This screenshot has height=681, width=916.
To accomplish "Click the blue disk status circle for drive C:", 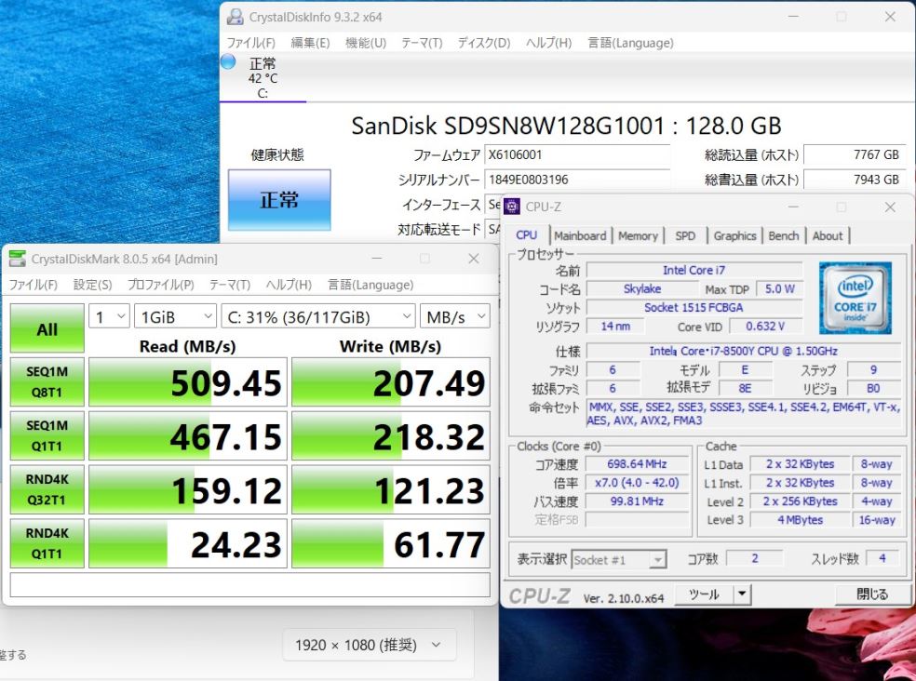I will click(228, 61).
